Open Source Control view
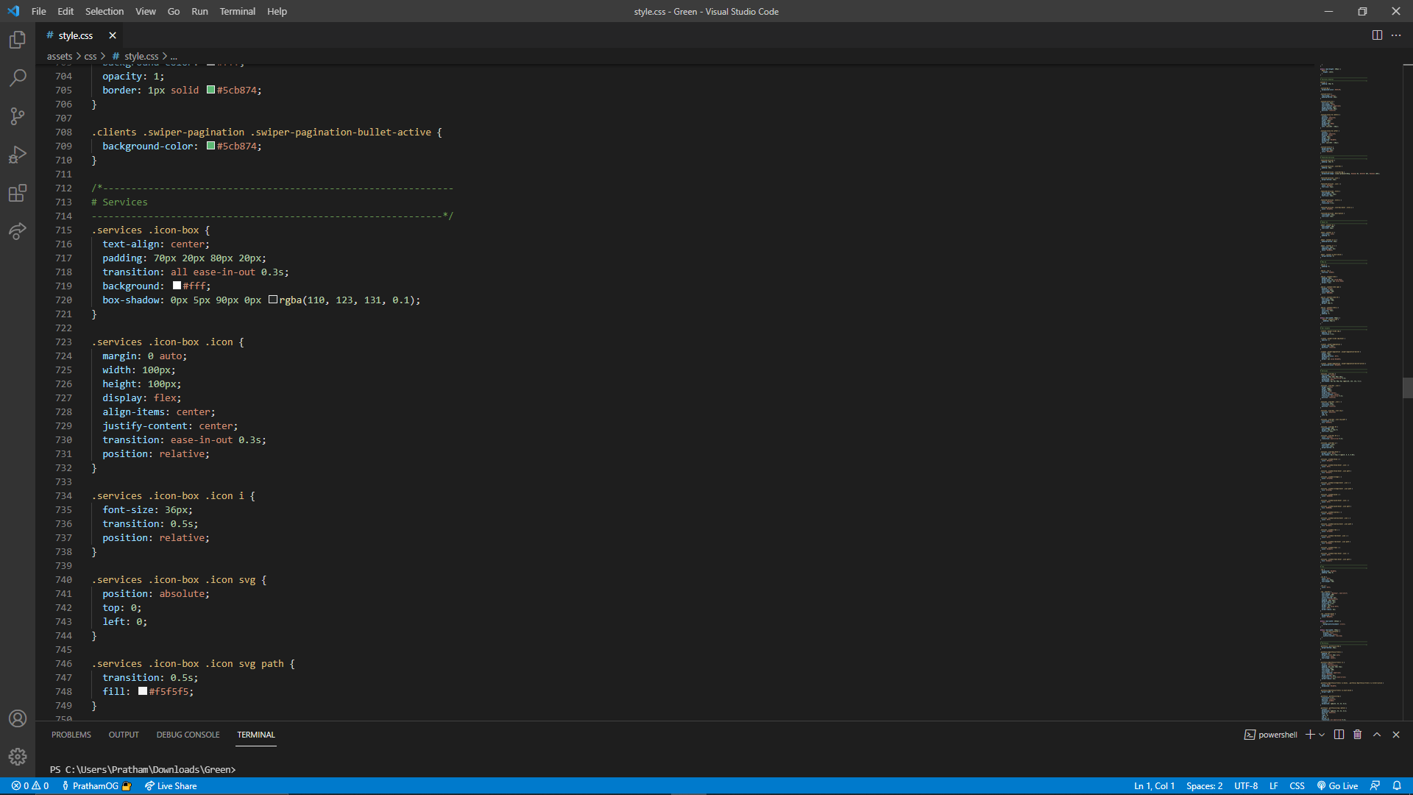 18,116
